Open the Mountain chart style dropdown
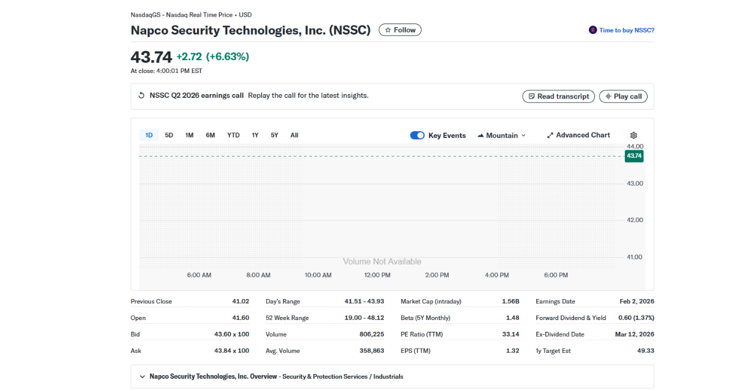This screenshot has height=390, width=743. coord(502,135)
